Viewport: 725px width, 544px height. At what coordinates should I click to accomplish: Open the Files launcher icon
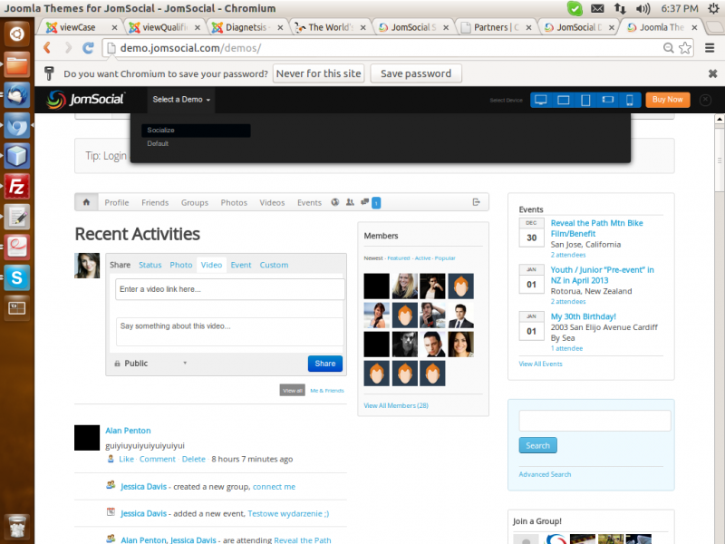coord(17,64)
